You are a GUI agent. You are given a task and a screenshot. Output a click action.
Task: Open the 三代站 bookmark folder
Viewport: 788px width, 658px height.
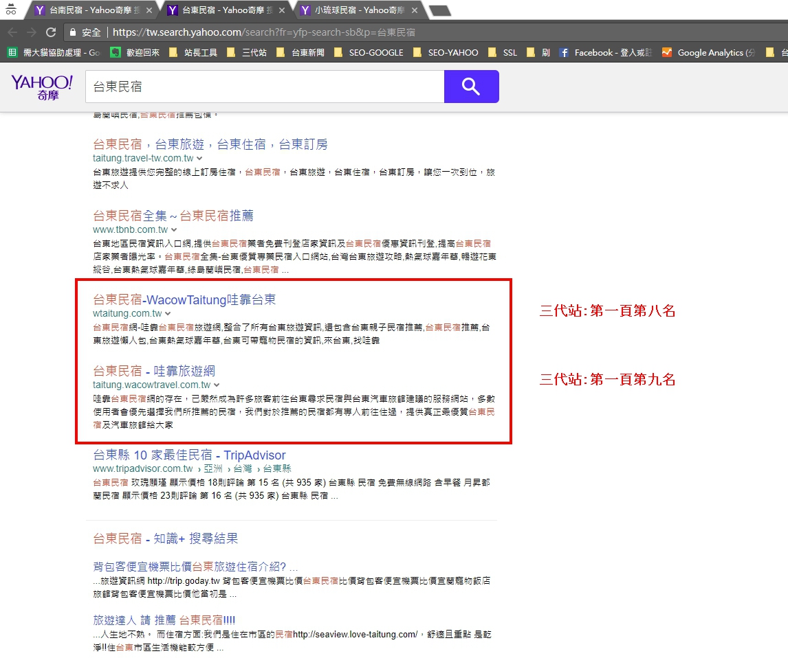tap(247, 52)
